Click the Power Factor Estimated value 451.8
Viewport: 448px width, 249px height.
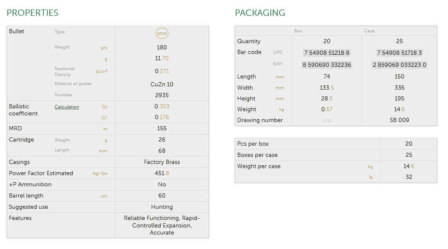pyautogui.click(x=162, y=173)
